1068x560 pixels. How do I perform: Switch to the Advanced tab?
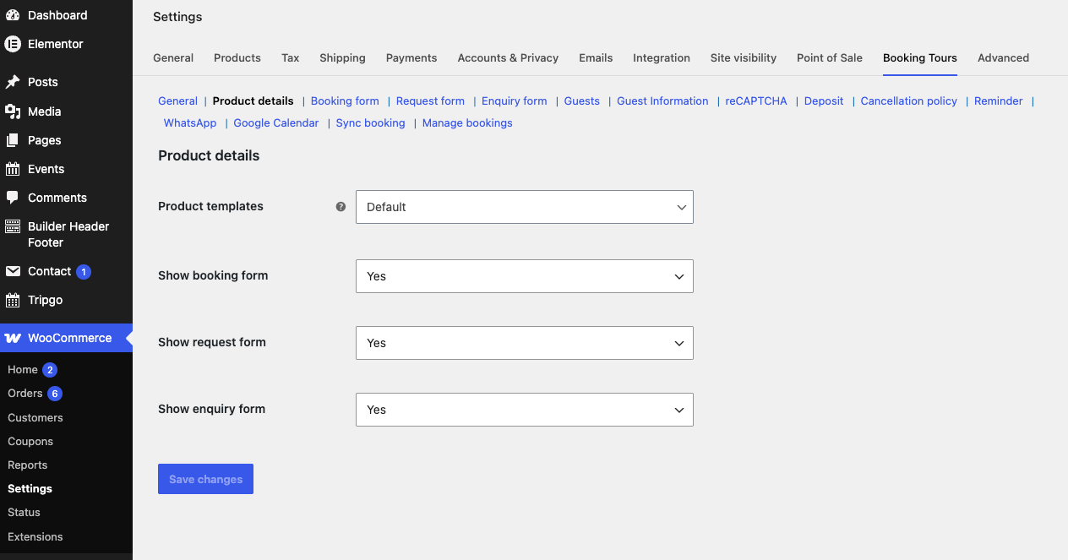click(x=1003, y=58)
